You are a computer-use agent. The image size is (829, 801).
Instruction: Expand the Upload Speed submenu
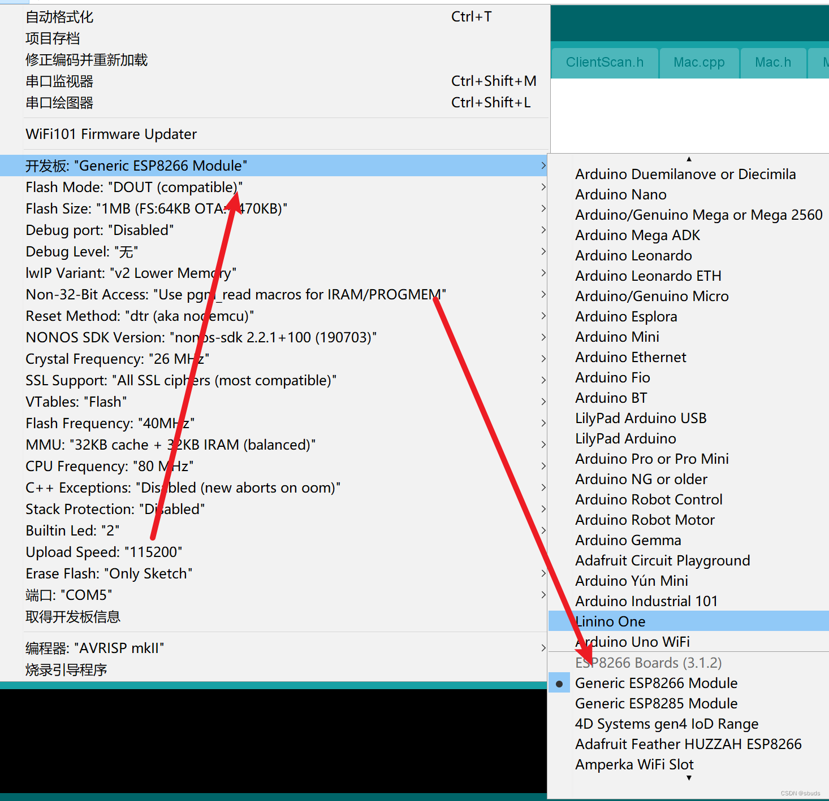pos(103,552)
